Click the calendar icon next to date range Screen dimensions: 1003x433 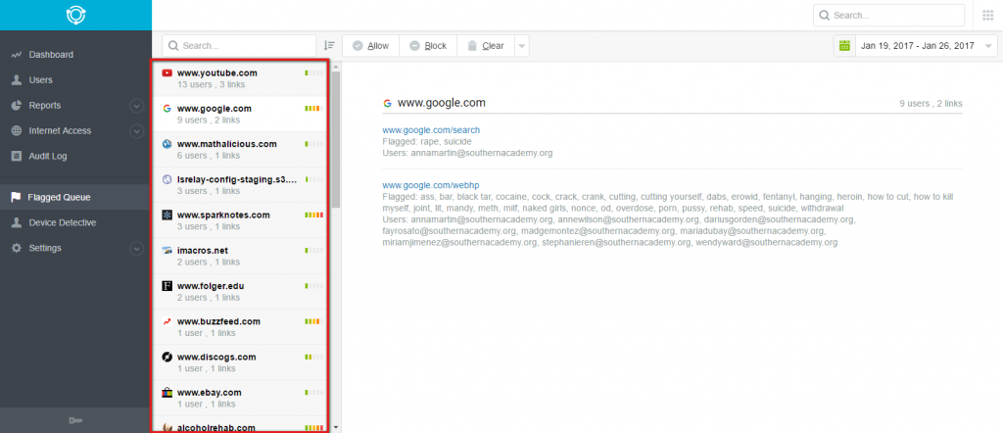(x=844, y=45)
